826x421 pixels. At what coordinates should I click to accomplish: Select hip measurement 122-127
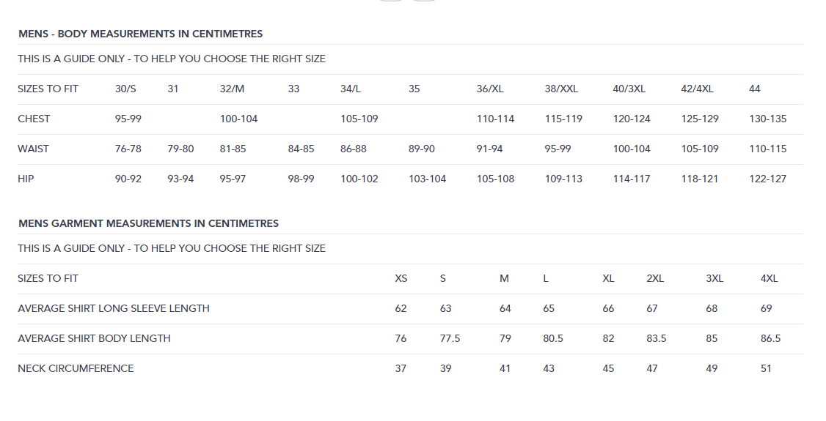[x=767, y=179]
